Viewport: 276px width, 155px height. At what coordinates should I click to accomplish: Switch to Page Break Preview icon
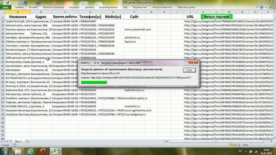point(238,145)
